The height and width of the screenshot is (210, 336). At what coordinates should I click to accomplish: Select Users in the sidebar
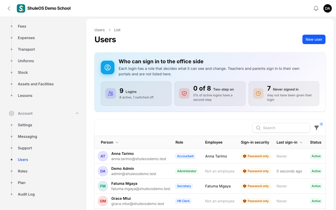[x=23, y=160]
